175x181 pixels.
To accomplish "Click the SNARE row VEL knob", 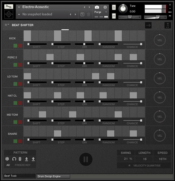I will [x=160, y=136].
